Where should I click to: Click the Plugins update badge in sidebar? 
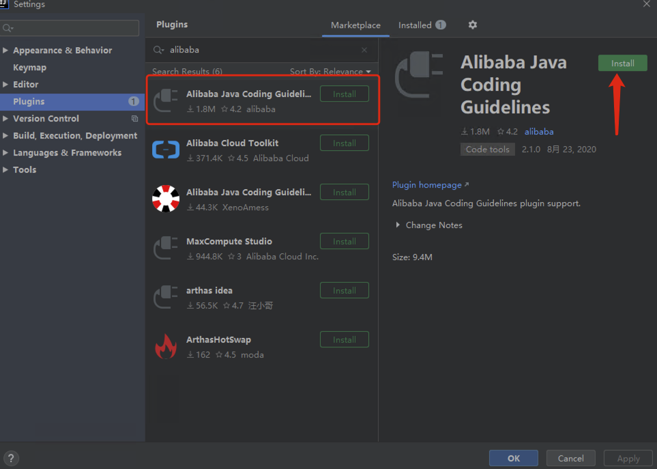click(x=133, y=102)
